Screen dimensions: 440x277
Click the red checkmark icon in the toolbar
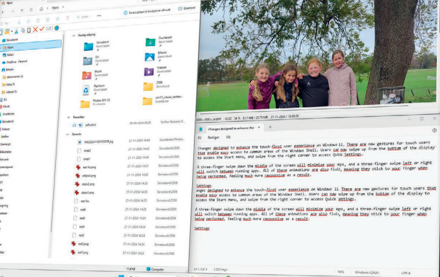click(x=42, y=29)
